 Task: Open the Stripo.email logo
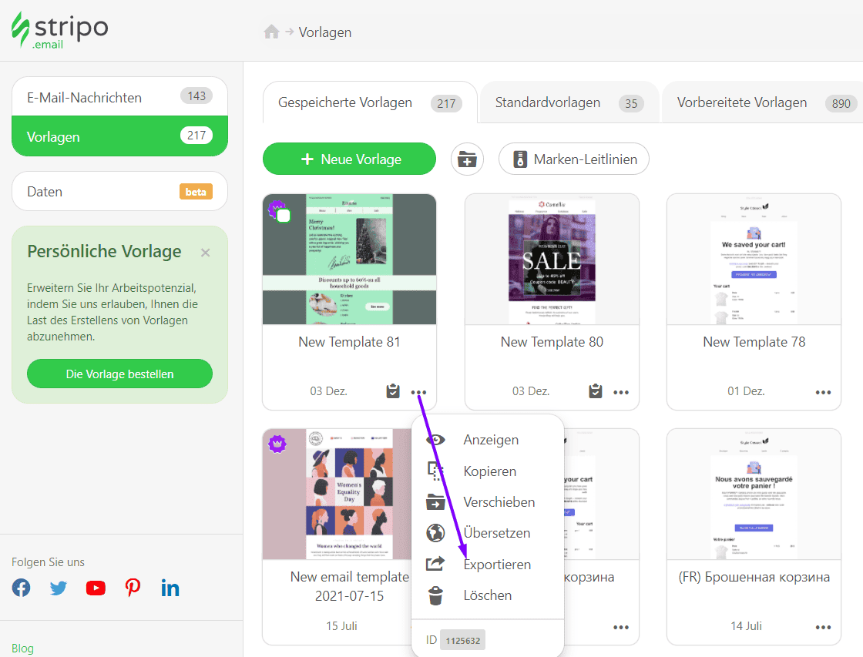tap(60, 31)
